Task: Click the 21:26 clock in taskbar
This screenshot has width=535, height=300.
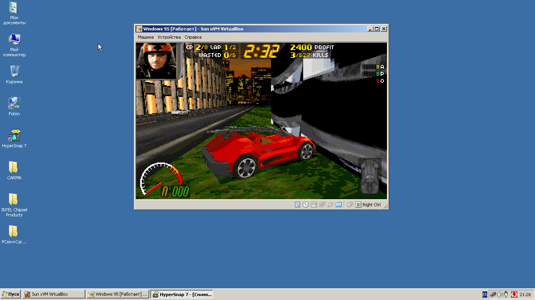Action: [x=525, y=295]
